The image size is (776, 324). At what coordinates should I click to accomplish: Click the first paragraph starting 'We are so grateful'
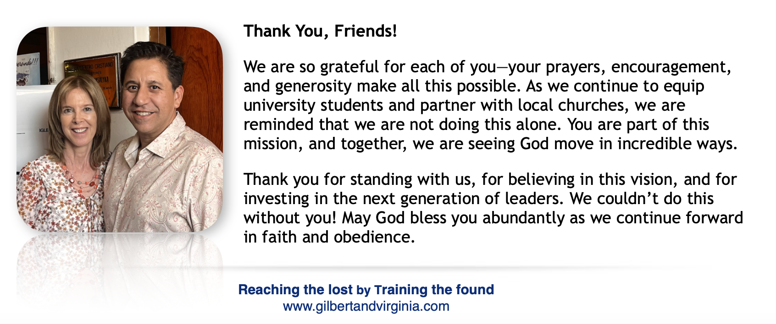(x=490, y=105)
